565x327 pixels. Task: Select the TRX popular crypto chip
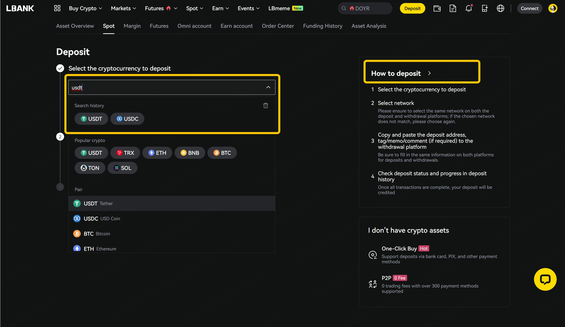(x=125, y=153)
